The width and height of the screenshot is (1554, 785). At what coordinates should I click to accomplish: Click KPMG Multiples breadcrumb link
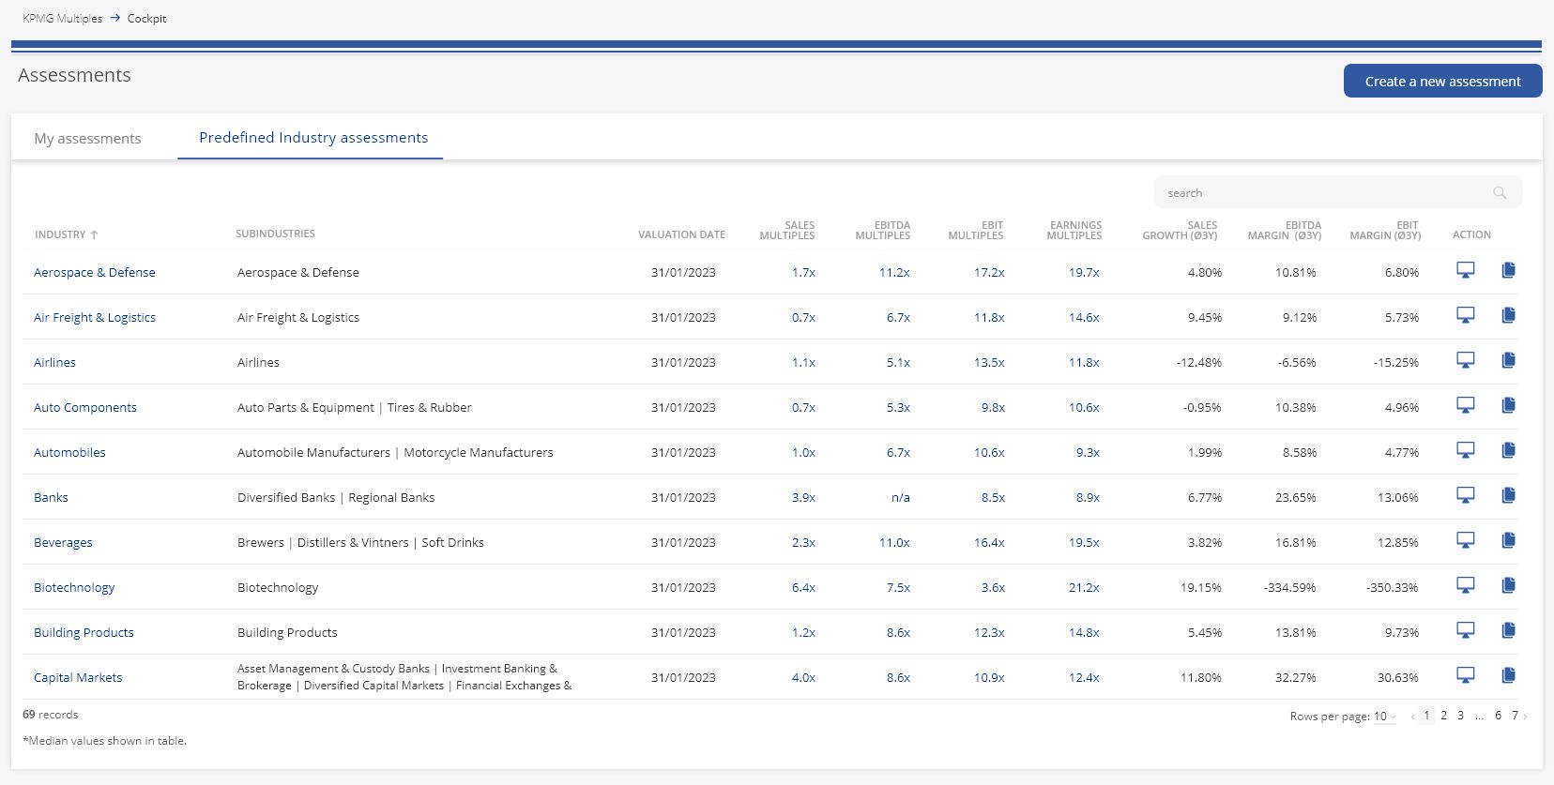point(62,19)
